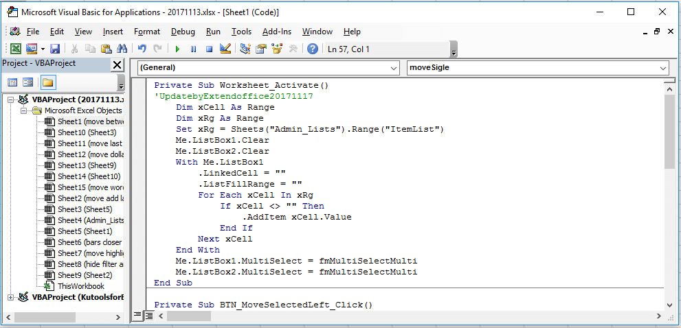Click the Insert UserForm toolbar icon
The width and height of the screenshot is (681, 328).
coord(32,49)
